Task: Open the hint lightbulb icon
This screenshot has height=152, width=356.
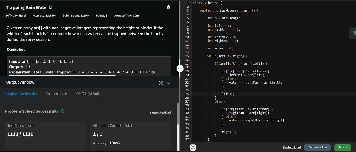Action: point(193,147)
